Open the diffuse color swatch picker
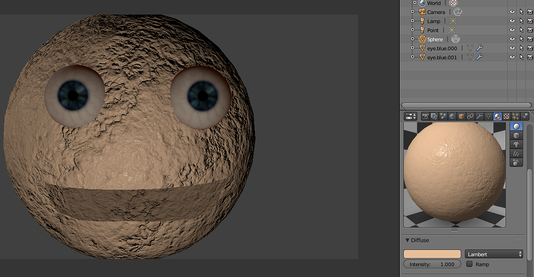This screenshot has height=277, width=534. pos(432,254)
